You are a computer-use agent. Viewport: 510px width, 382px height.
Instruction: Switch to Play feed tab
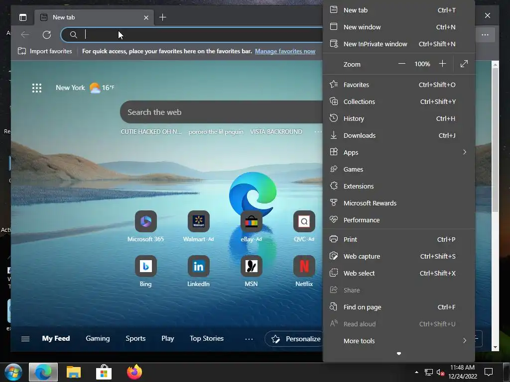(x=167, y=338)
